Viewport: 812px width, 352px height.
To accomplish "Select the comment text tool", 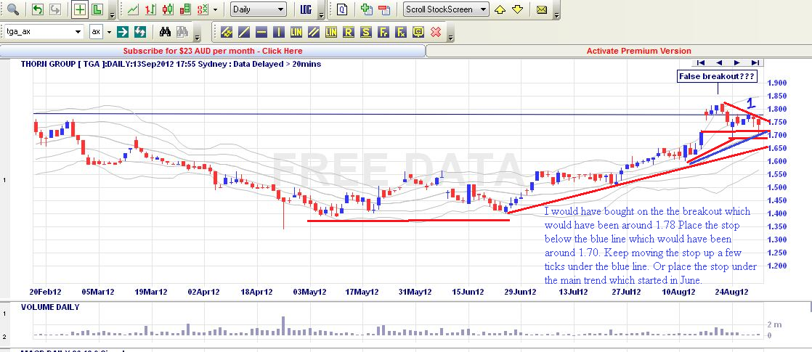I will click(418, 32).
